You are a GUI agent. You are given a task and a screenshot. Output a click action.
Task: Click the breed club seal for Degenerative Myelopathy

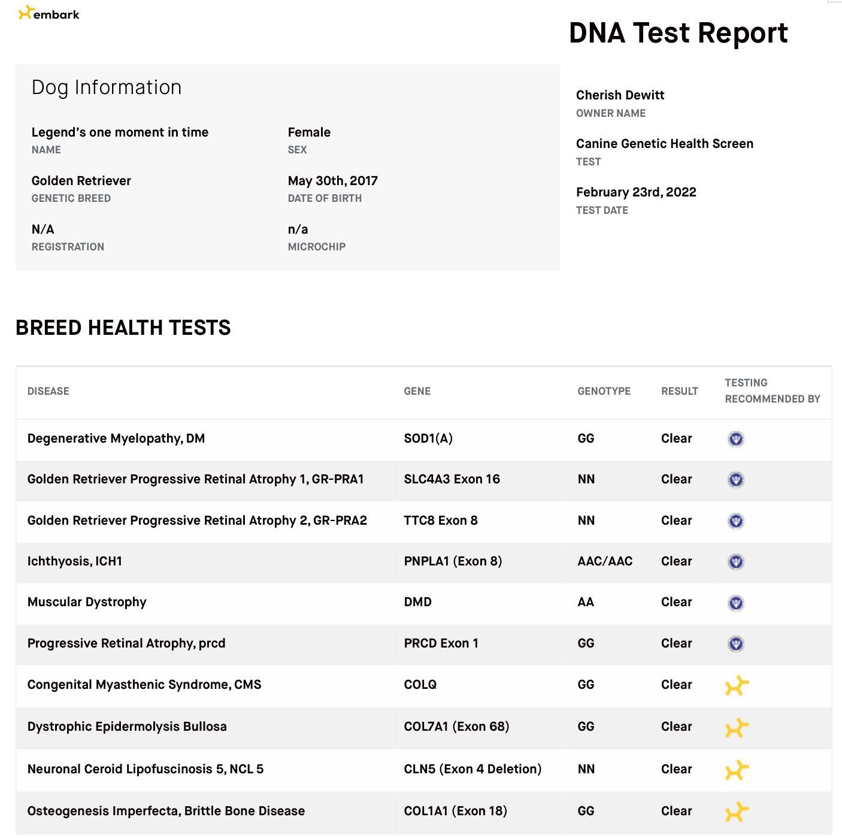tap(735, 439)
